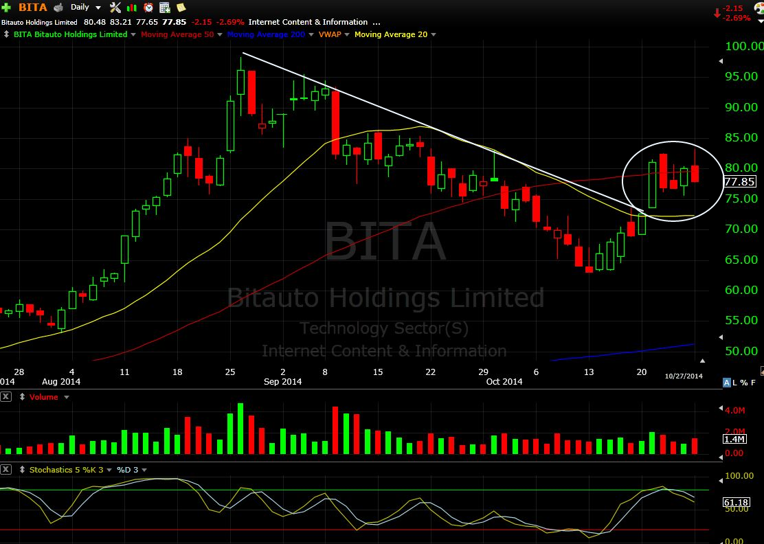The image size is (764, 544).
Task: Click the 1.4M volume value label
Action: (x=735, y=440)
